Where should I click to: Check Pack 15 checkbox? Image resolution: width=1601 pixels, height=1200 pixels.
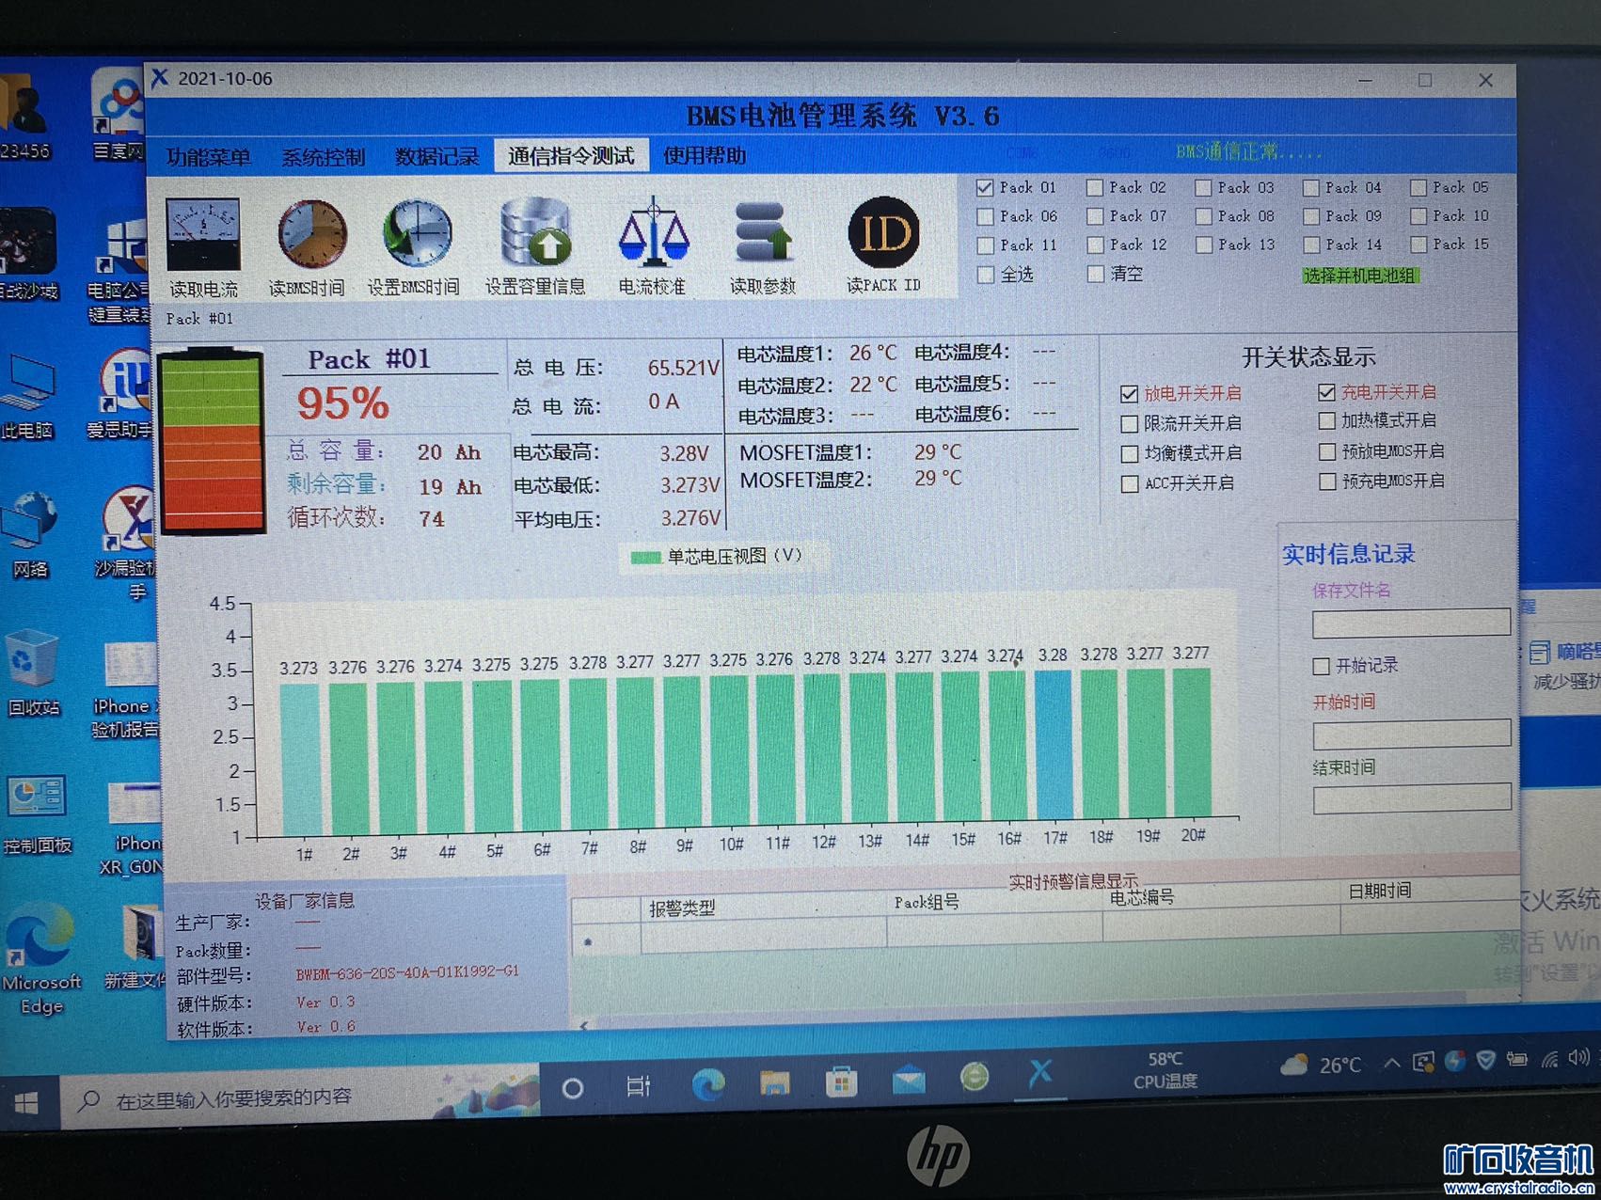1419,245
